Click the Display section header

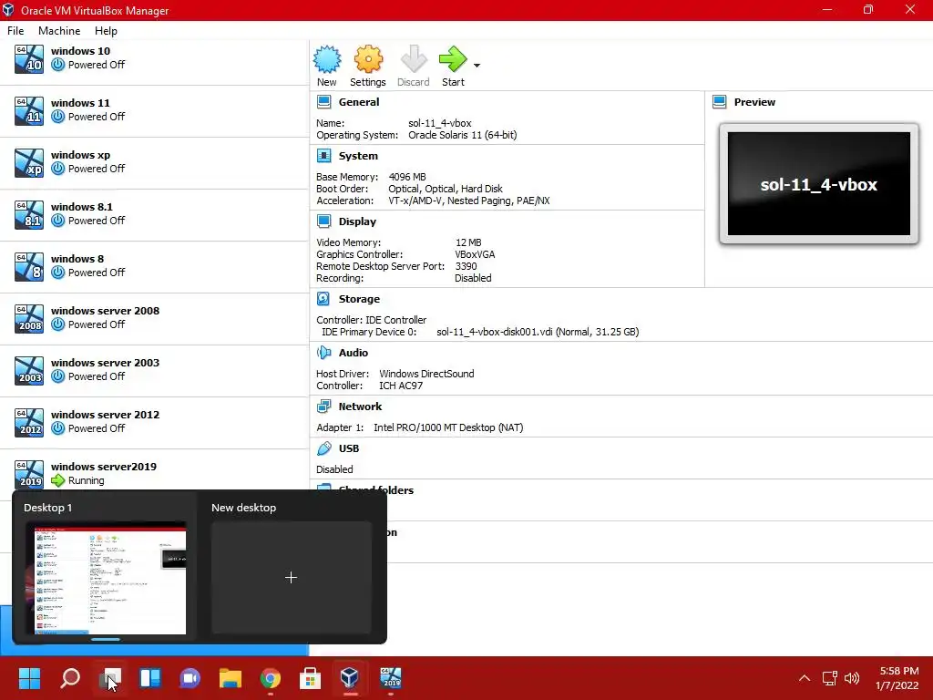point(357,221)
